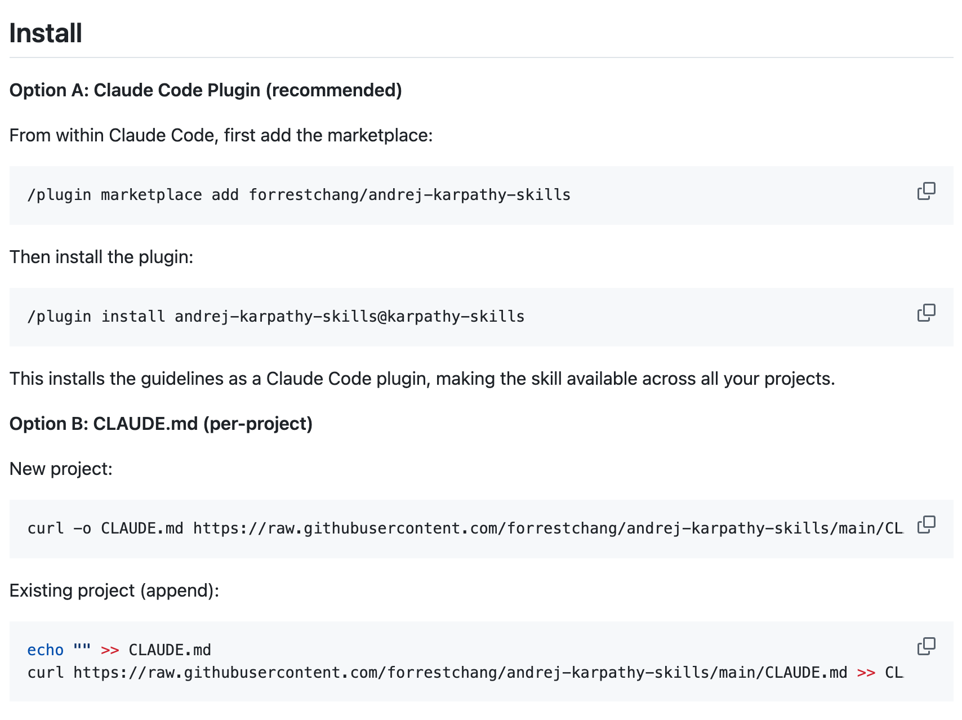
Task: Click the echo "" >> CLAUDE.md line
Action: [x=119, y=650]
